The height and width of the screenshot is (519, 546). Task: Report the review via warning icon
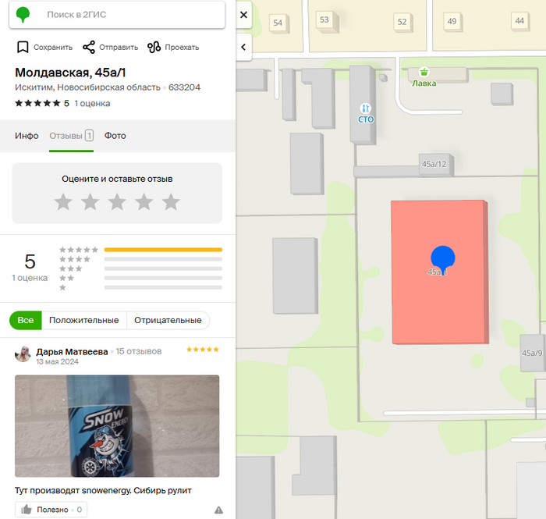218,510
